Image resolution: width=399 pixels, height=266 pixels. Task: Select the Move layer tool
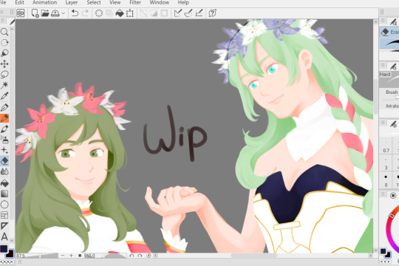click(x=4, y=64)
